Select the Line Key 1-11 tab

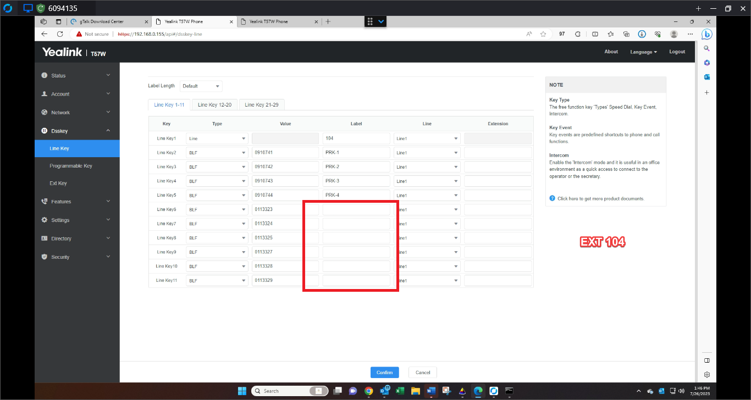(x=169, y=104)
